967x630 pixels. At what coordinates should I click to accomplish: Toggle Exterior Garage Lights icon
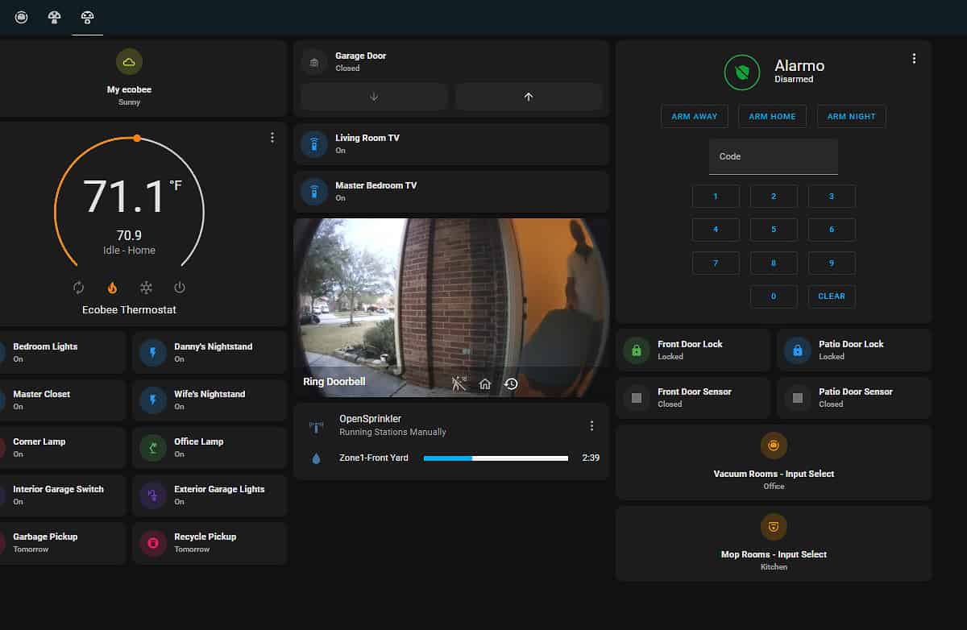coord(153,495)
